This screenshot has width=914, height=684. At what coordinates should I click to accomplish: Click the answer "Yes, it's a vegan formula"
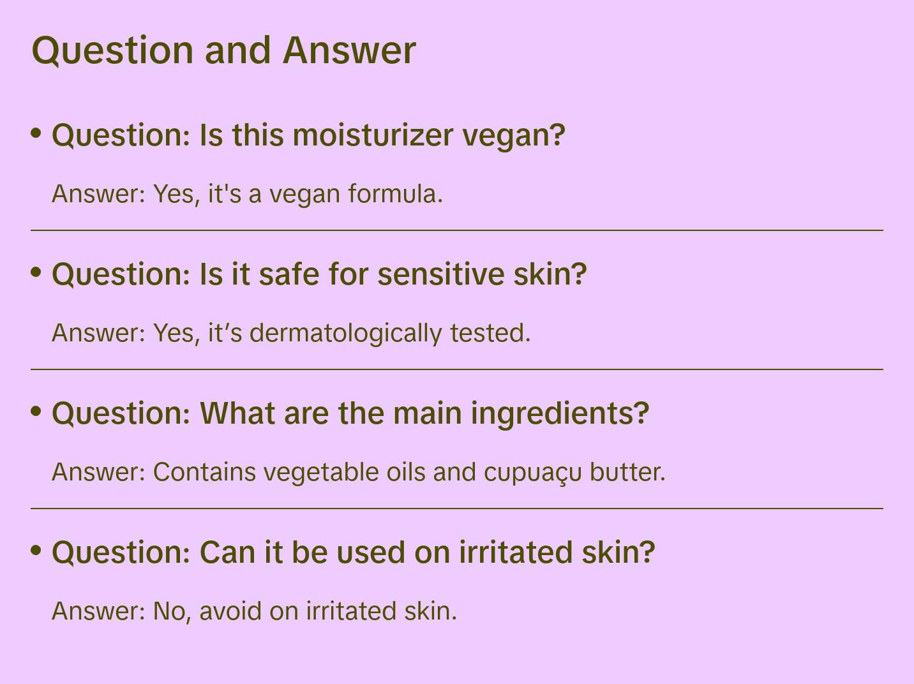click(247, 193)
